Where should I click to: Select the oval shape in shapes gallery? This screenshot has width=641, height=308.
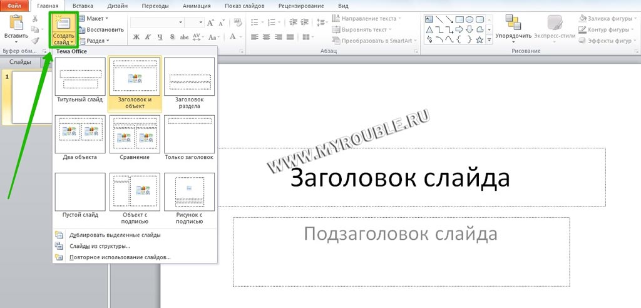pos(469,19)
